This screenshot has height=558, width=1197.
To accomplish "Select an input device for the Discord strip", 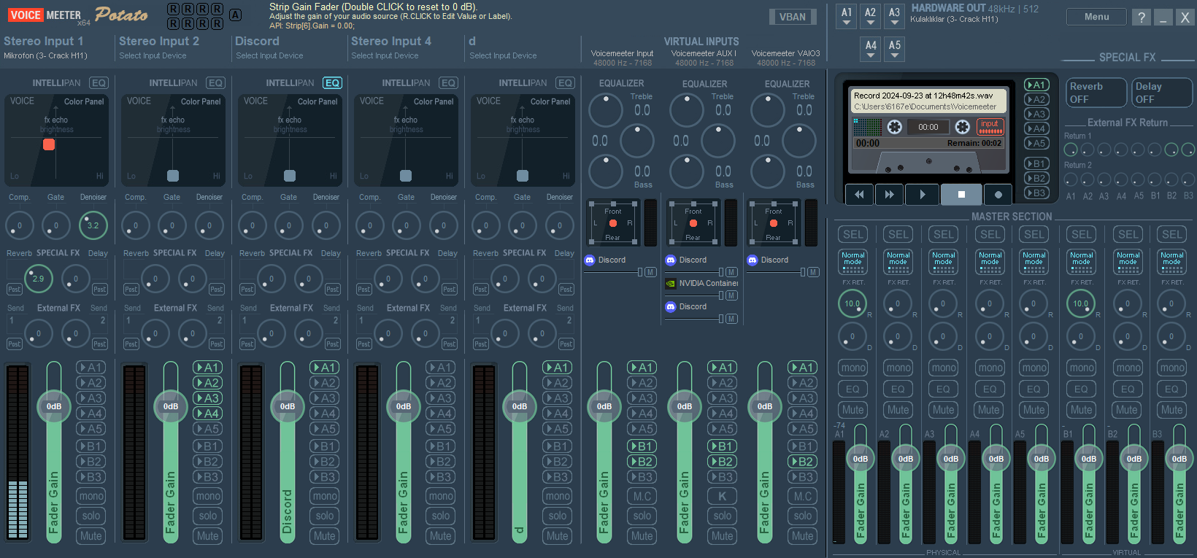I will click(269, 55).
